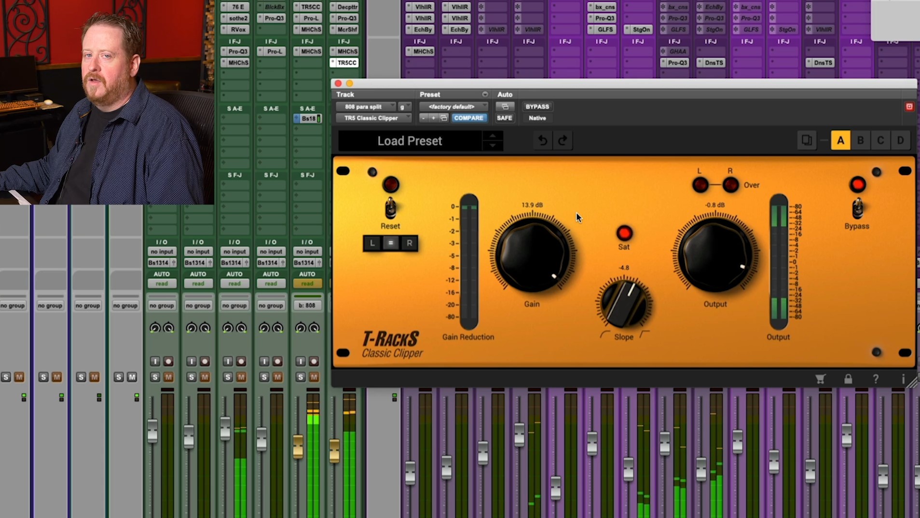Viewport: 920px width, 518px height.
Task: Open the 76 E insert slot
Action: (235, 7)
